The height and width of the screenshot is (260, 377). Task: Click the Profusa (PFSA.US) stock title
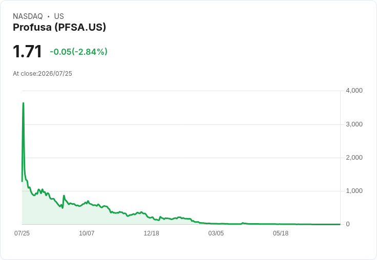tap(59, 27)
